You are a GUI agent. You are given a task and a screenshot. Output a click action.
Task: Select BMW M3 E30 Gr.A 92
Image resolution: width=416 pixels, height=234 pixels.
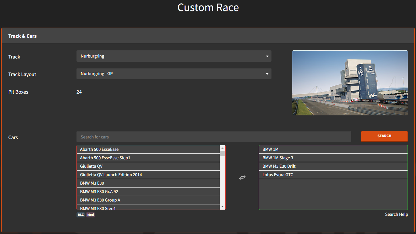148,192
